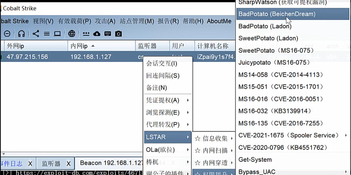Viewport: 351px width, 175px height.
Task: Open the 攻击(A) menu
Action: (105, 21)
